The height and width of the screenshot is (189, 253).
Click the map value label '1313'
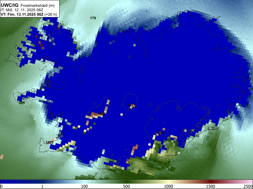pyautogui.click(x=131, y=105)
